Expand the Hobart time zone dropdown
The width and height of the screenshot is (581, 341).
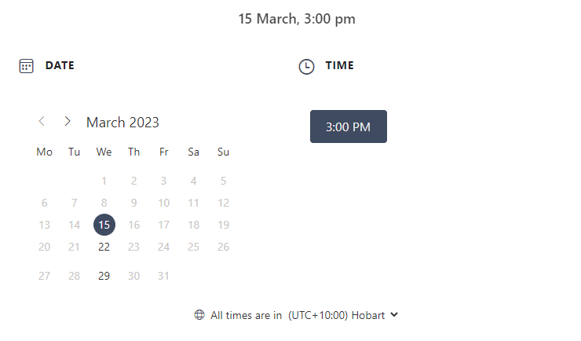[x=394, y=315]
